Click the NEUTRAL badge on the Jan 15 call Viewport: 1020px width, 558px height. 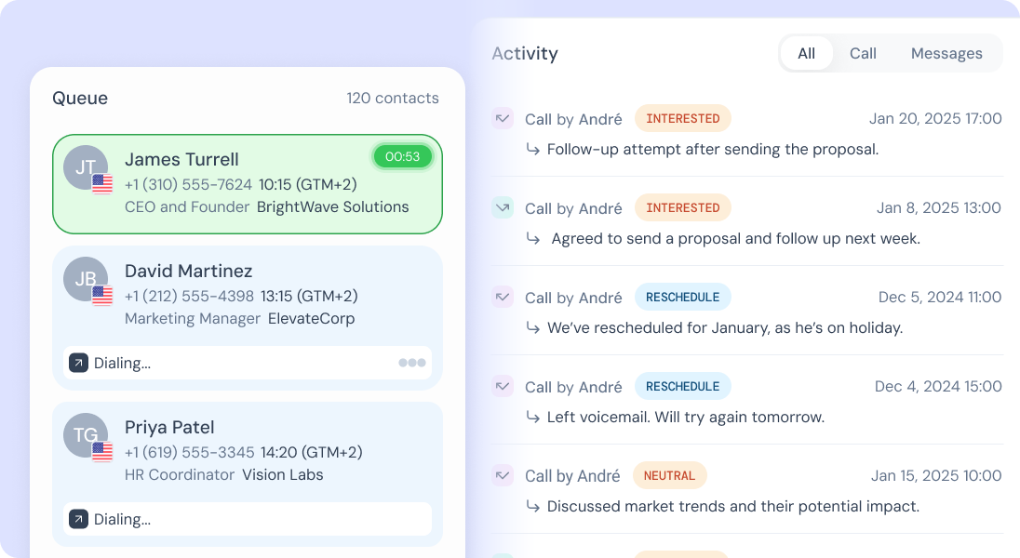[x=669, y=475]
